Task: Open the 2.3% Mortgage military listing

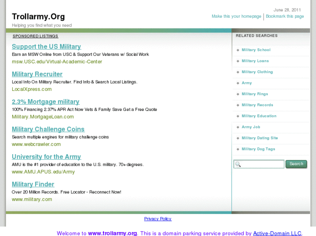Action: tap(46, 102)
